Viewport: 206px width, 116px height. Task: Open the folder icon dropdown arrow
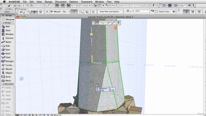pyautogui.click(x=12, y=6)
